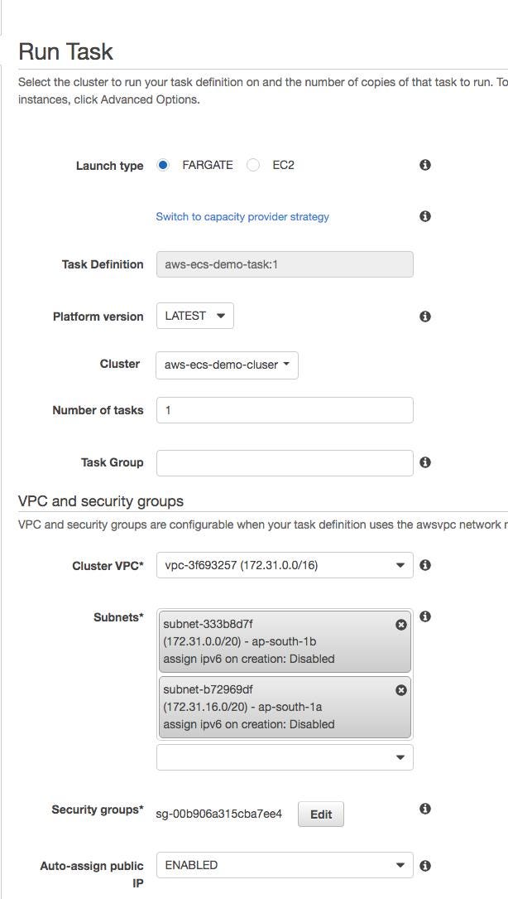Open the empty subnet selection dropdown
Viewport: 508px width, 899px height.
[285, 756]
